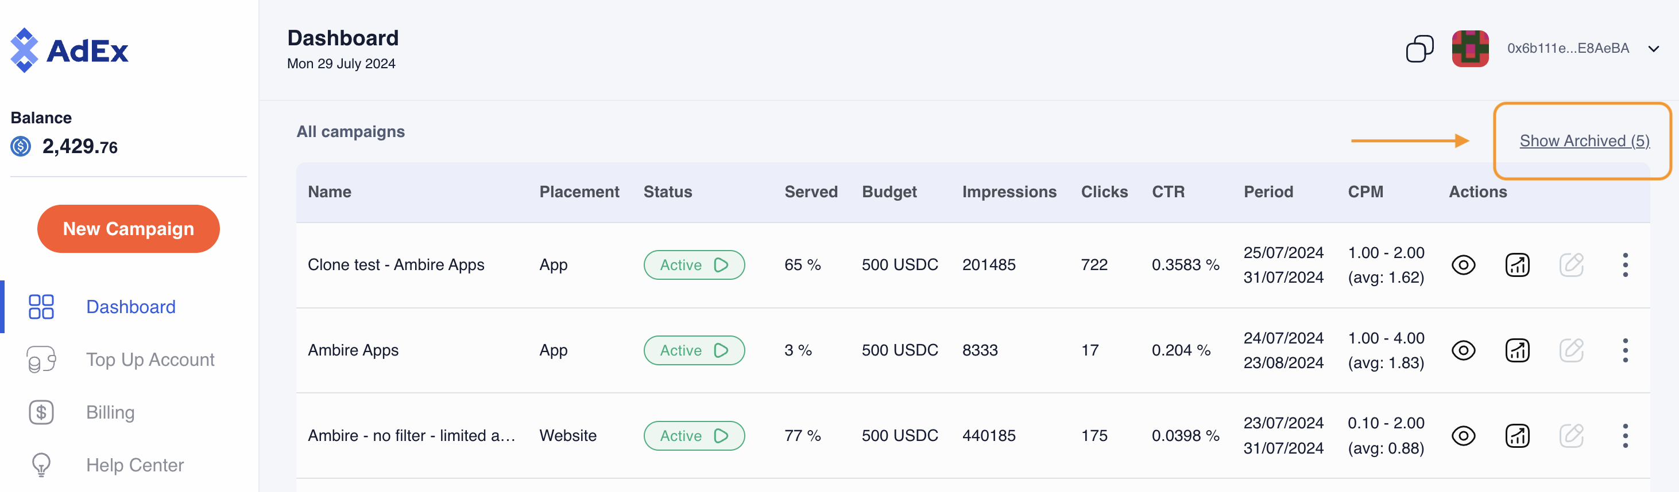The width and height of the screenshot is (1679, 492).
Task: Click the New Campaign button
Action: pos(129,229)
